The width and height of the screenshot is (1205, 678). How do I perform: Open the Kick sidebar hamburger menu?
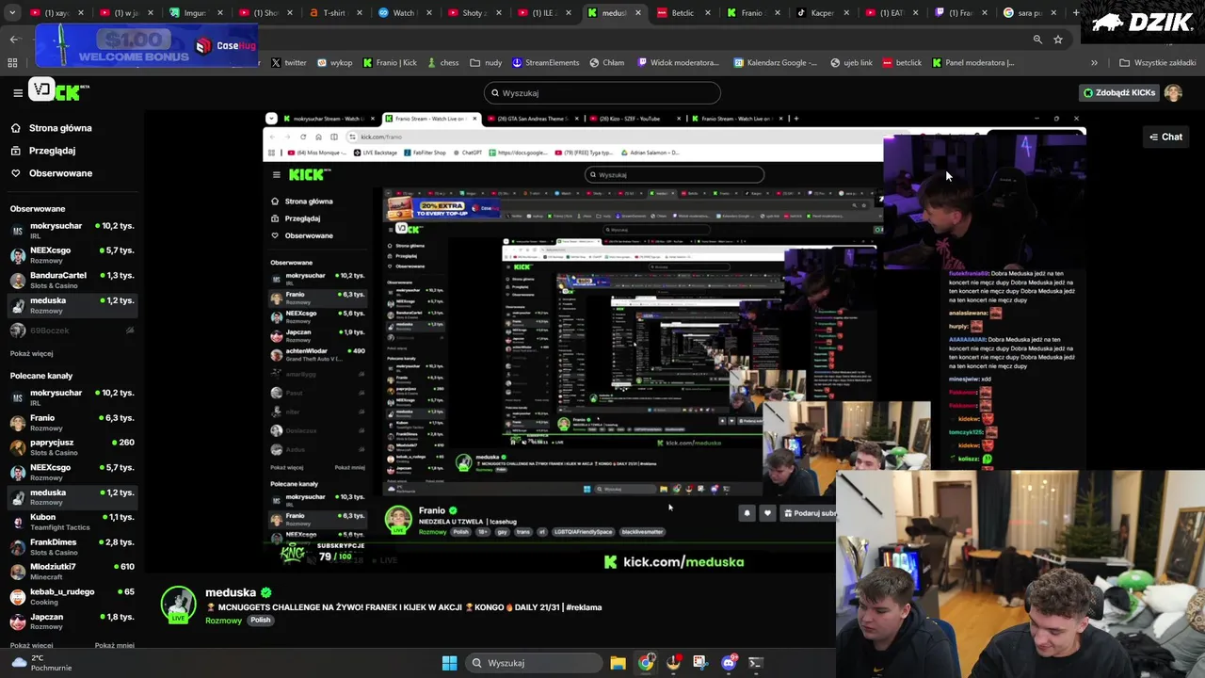pos(17,92)
